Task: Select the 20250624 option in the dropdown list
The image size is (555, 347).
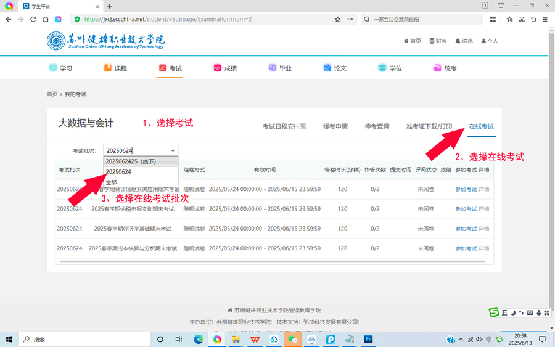Action: [x=141, y=172]
